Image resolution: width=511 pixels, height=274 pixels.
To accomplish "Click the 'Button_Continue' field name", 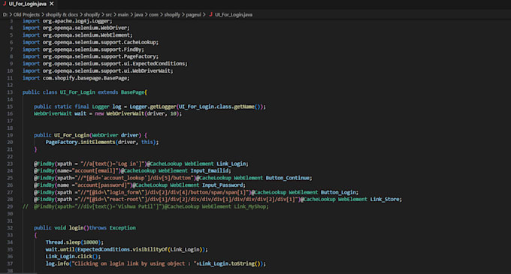I will click(x=288, y=178).
